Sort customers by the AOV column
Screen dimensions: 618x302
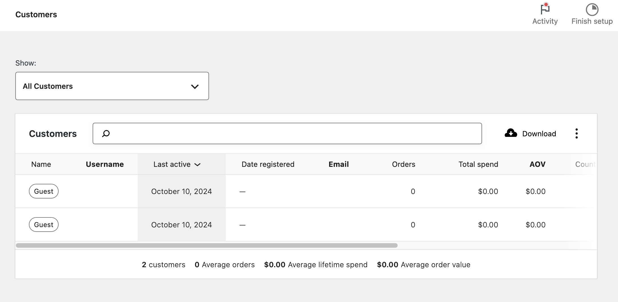click(537, 164)
